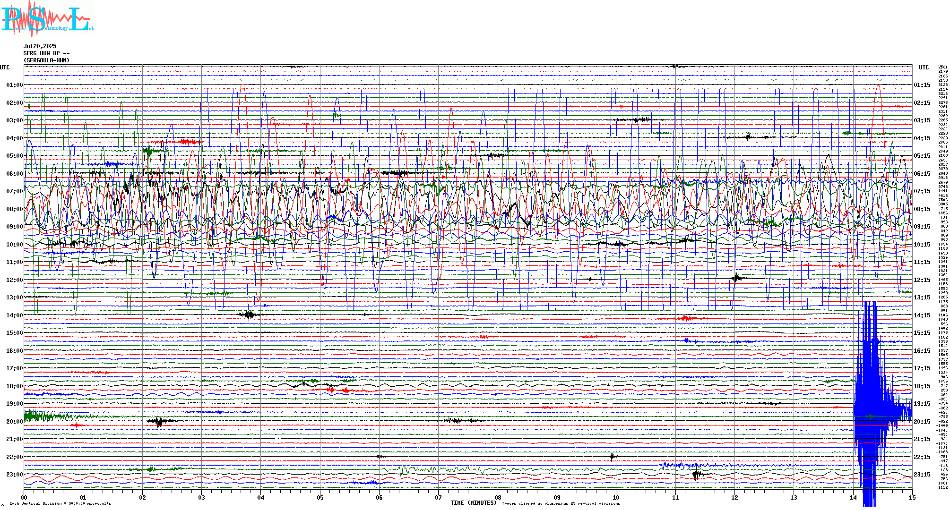
Task: Click the "07:00" hour label
Action: [15, 191]
